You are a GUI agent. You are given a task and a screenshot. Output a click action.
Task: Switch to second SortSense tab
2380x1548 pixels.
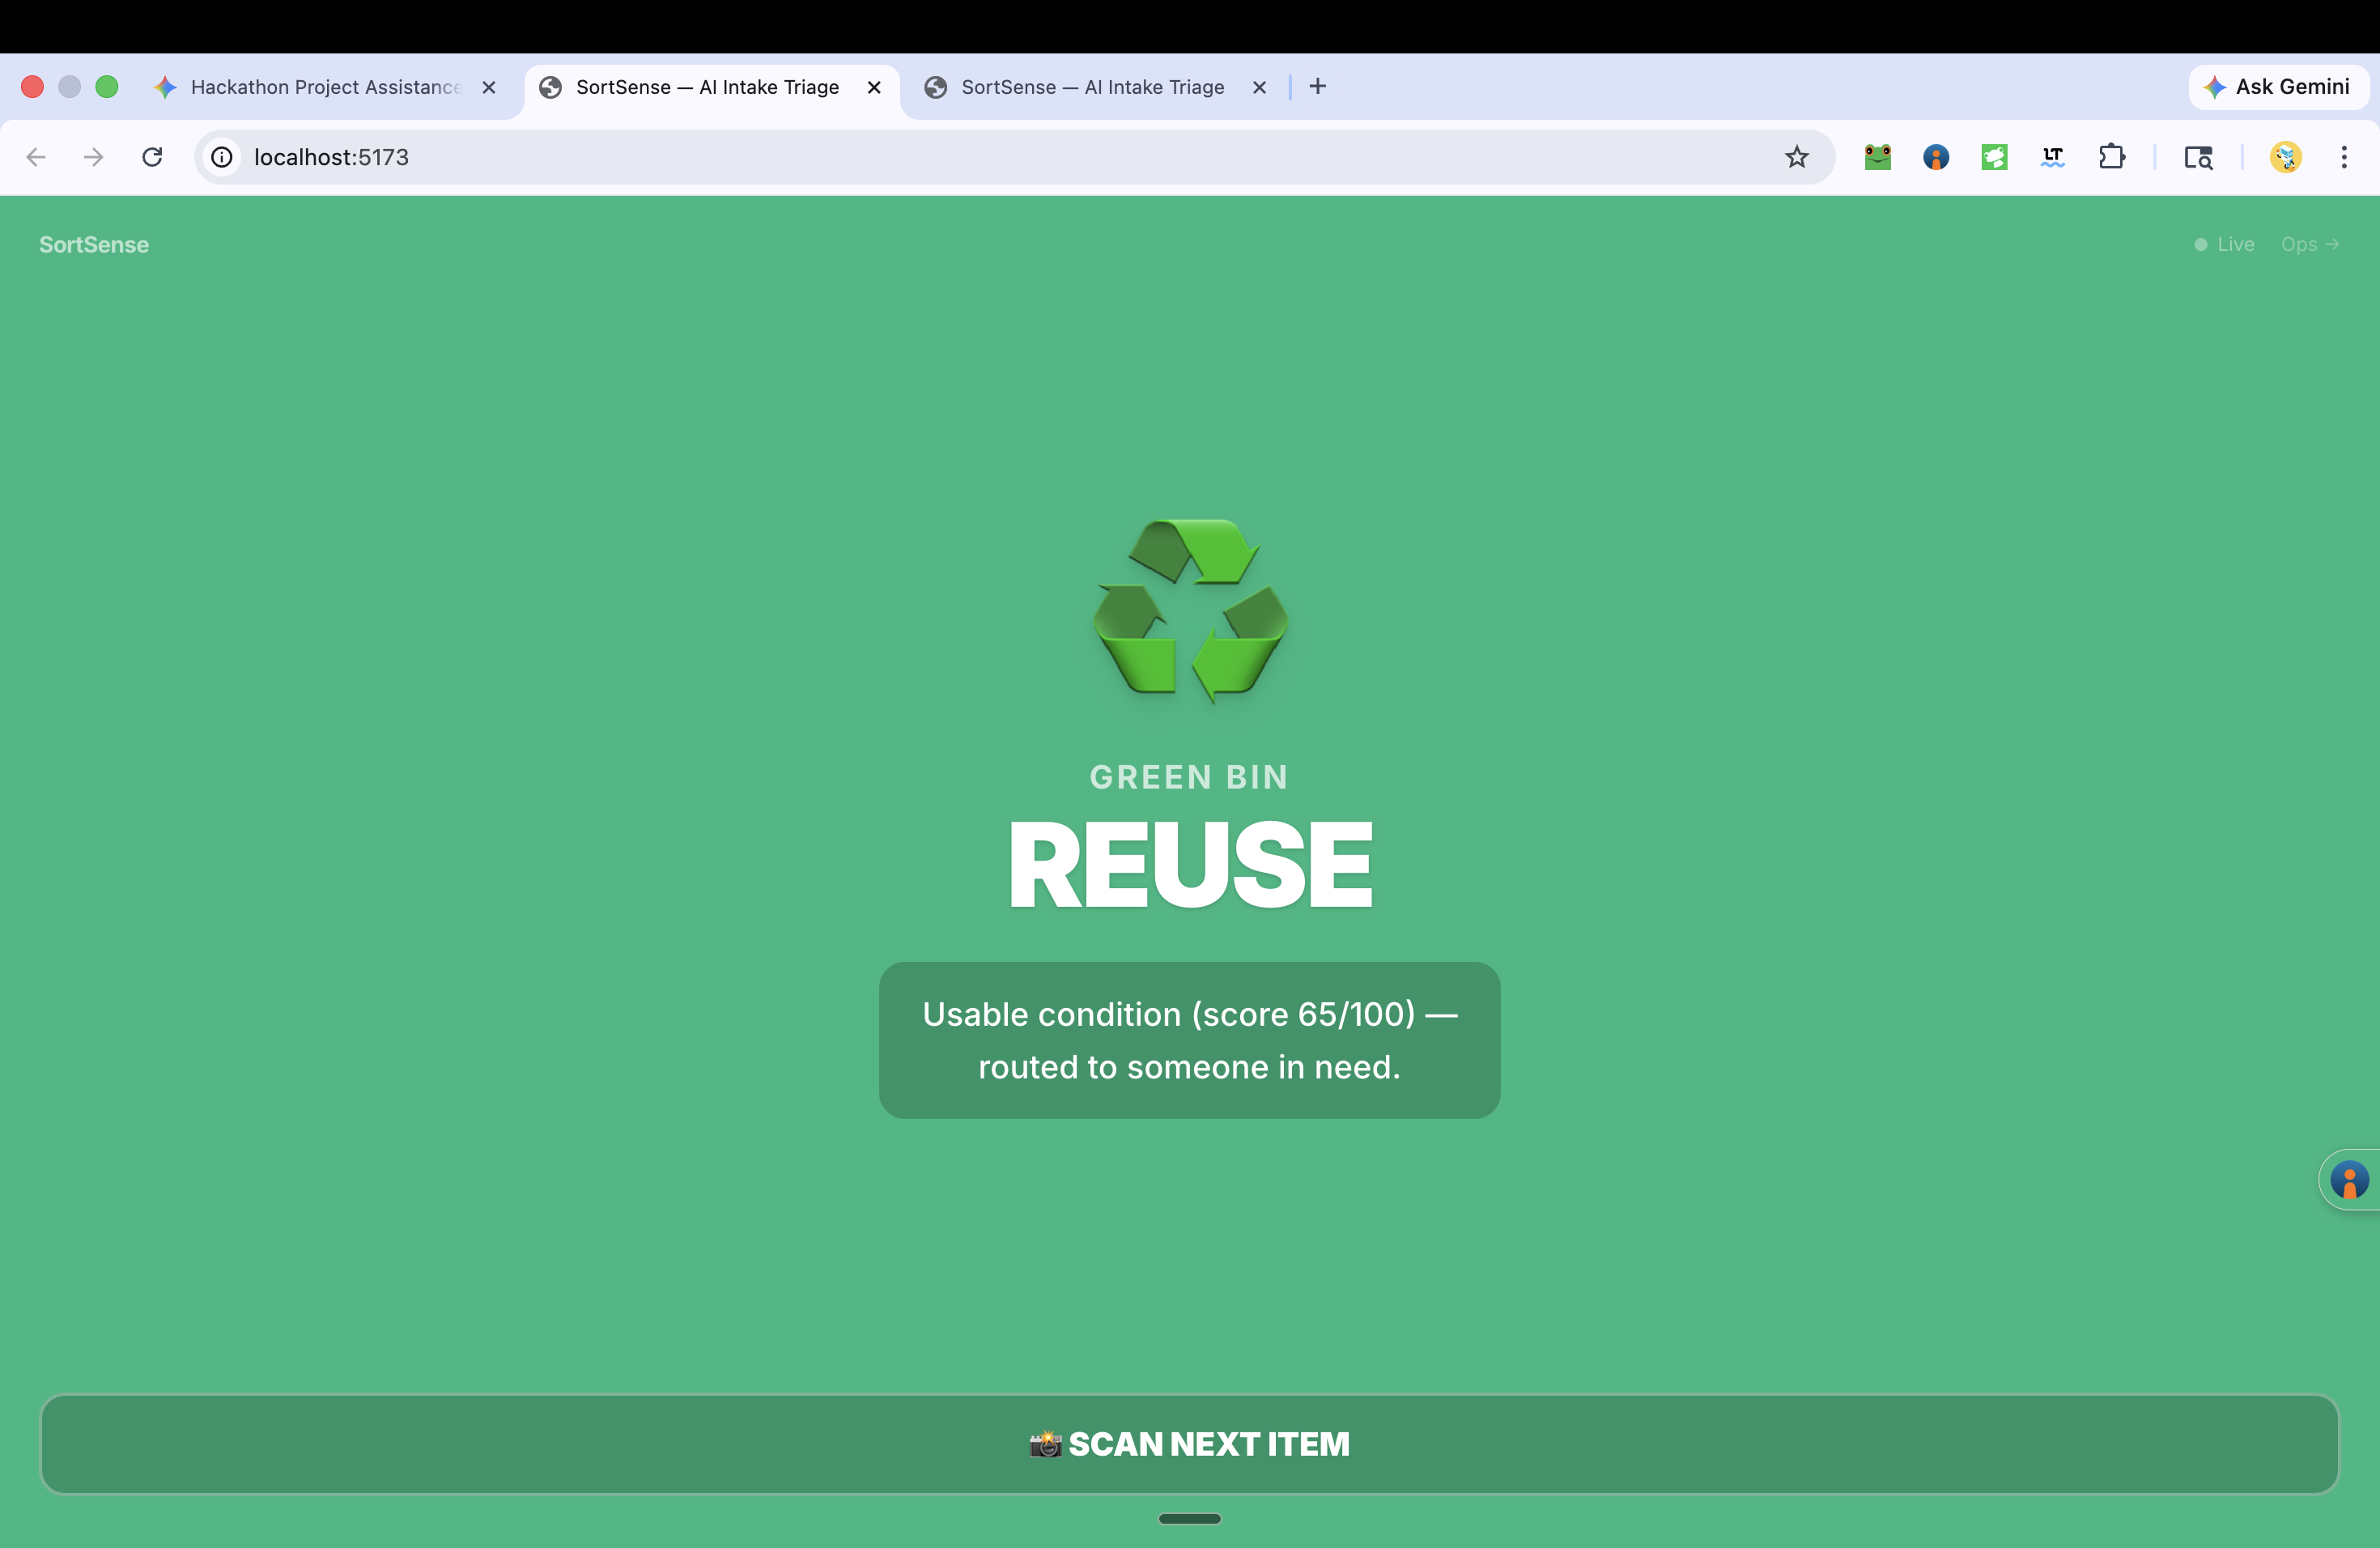(x=1092, y=87)
